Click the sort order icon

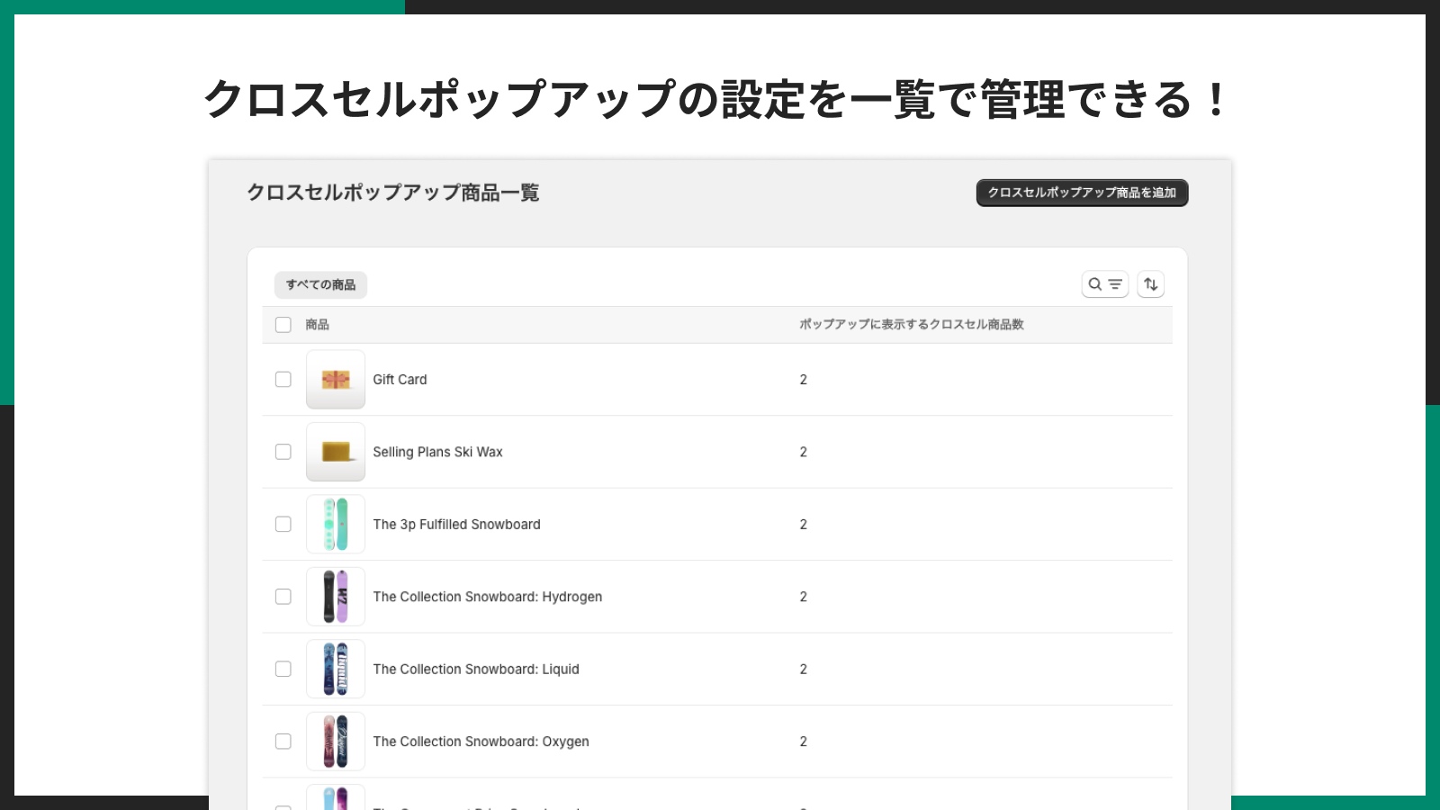pyautogui.click(x=1151, y=283)
